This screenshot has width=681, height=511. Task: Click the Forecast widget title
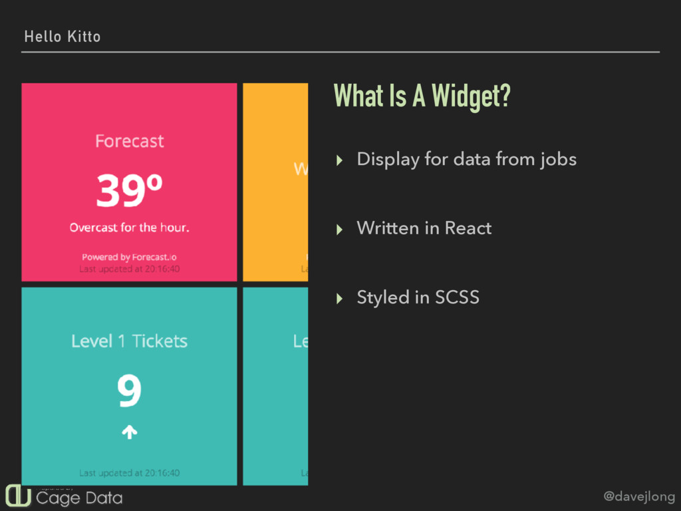pos(130,141)
